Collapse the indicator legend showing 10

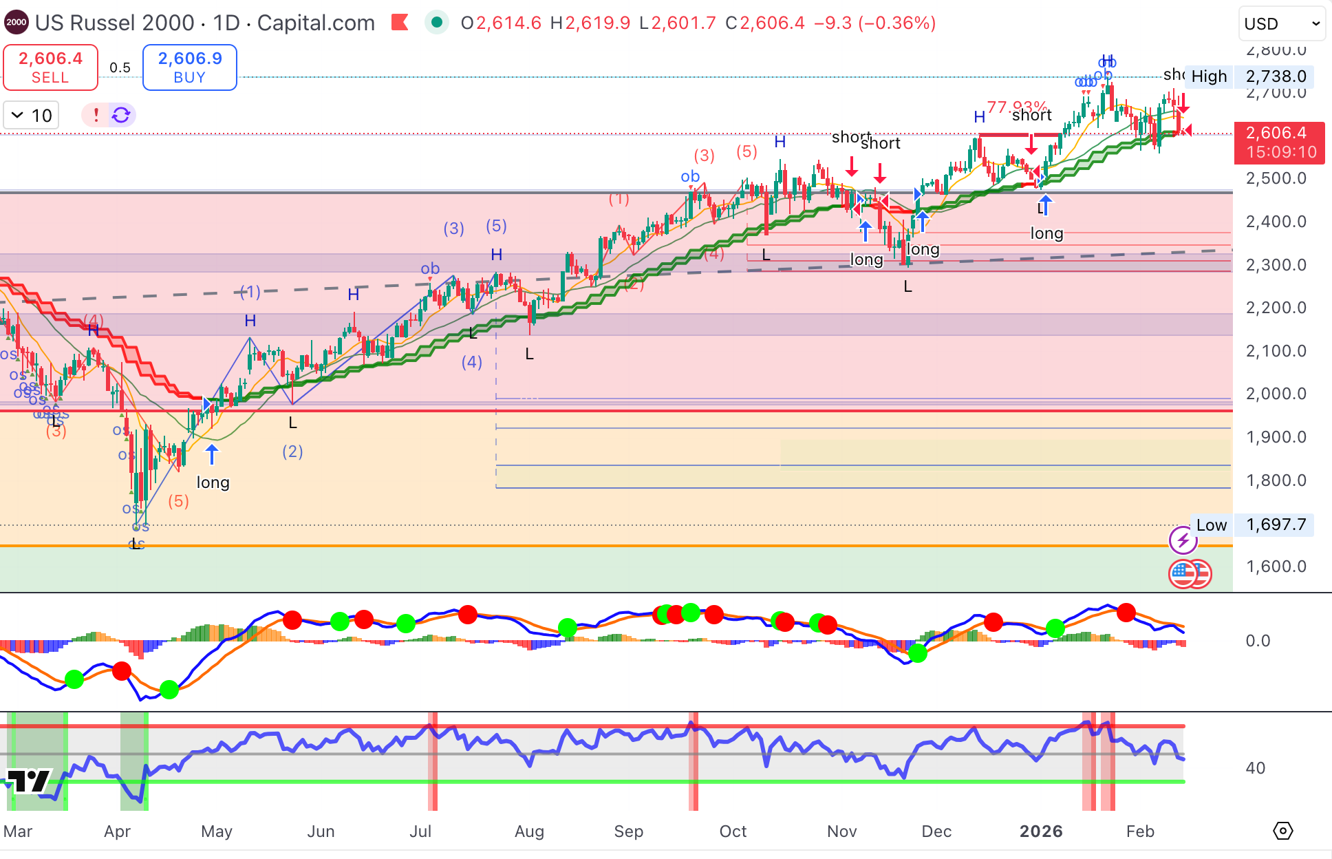coord(18,115)
